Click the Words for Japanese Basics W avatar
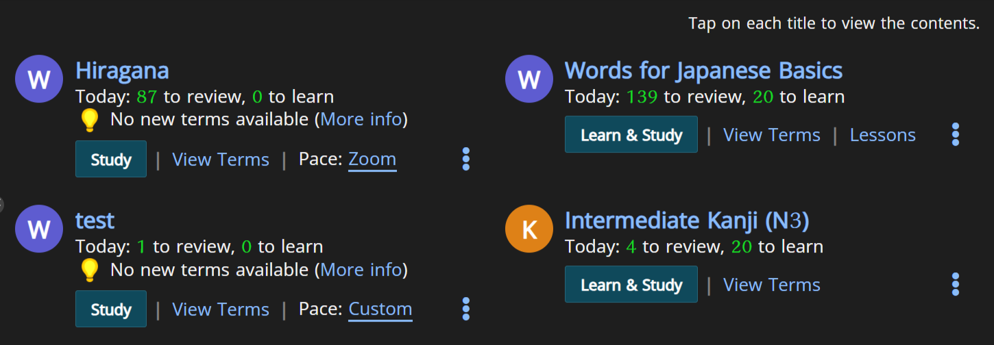 click(x=529, y=79)
